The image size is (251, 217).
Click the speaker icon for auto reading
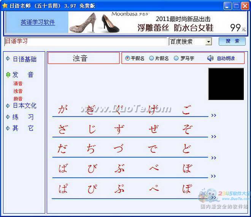click(210, 58)
